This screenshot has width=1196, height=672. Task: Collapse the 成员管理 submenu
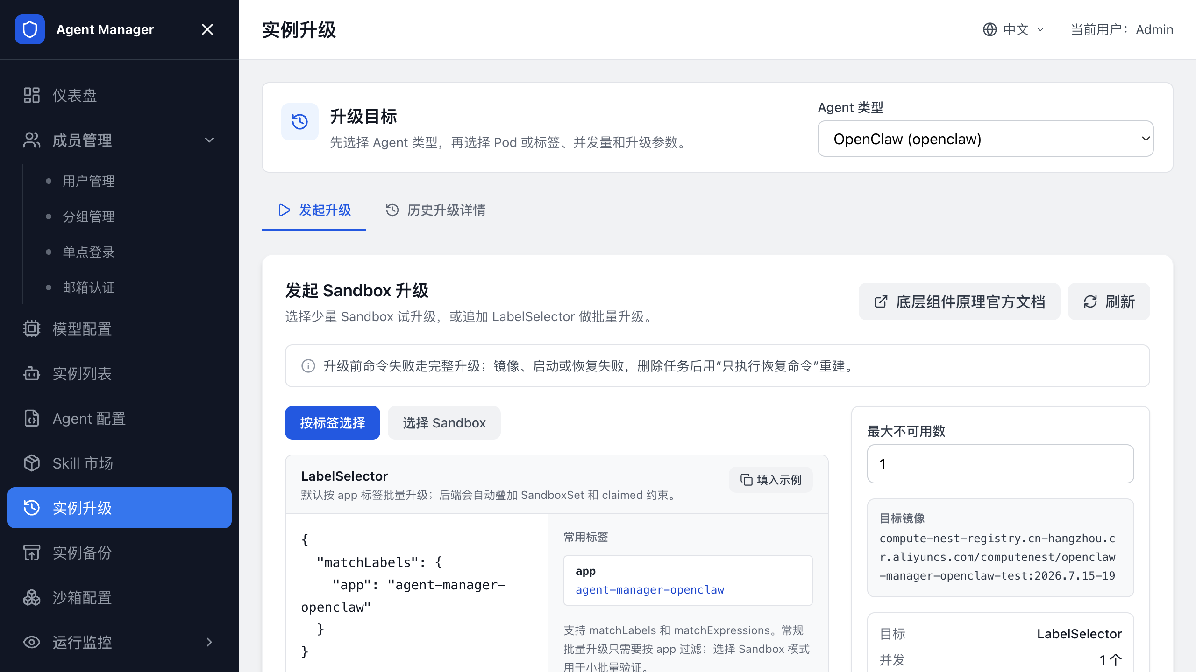point(209,140)
